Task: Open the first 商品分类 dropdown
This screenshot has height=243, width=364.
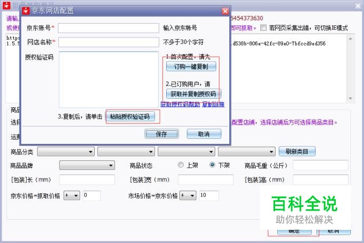Action: tap(66, 152)
